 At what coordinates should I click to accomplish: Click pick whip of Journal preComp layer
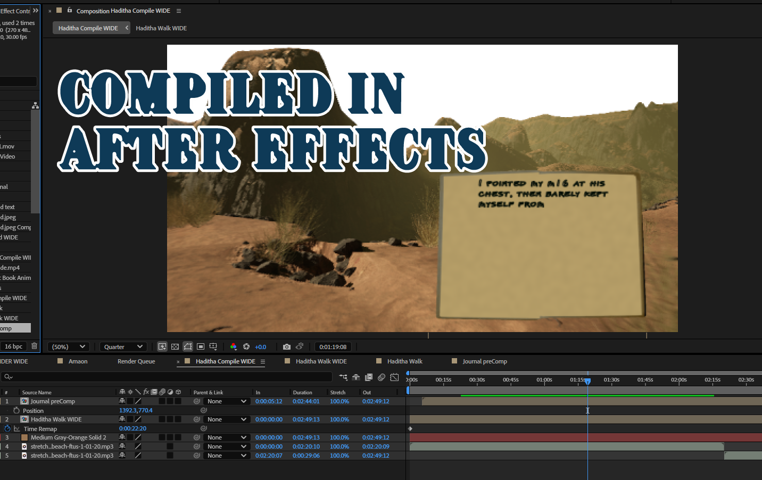coord(197,401)
